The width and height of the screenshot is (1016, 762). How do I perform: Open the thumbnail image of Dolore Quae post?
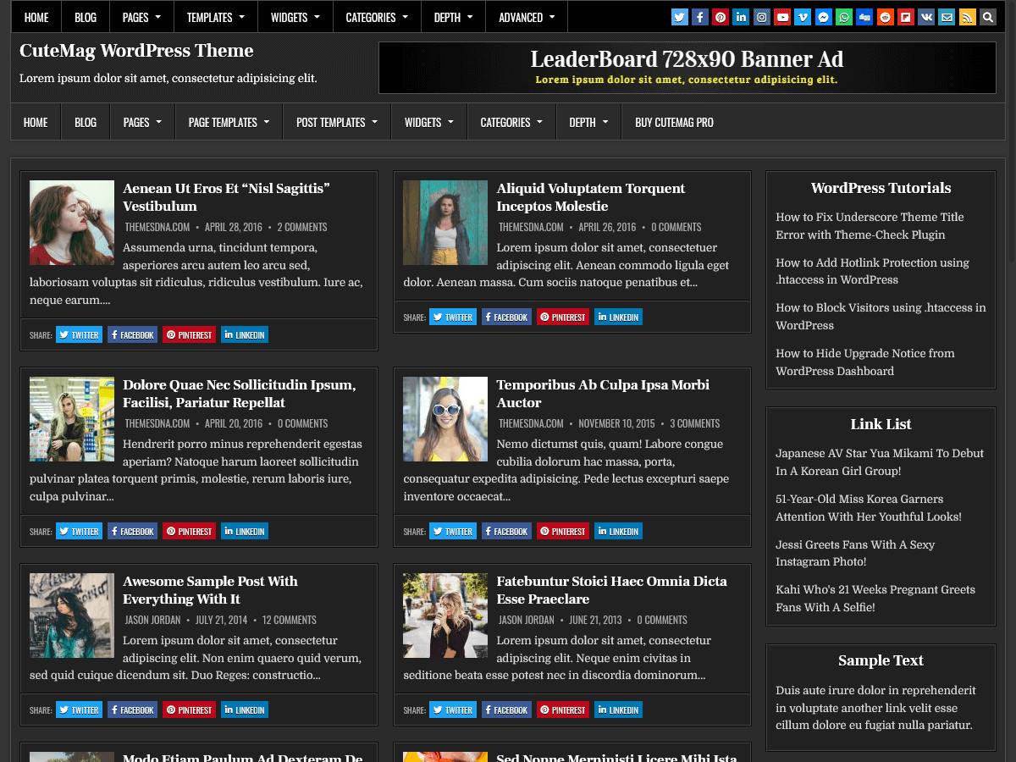tap(71, 419)
